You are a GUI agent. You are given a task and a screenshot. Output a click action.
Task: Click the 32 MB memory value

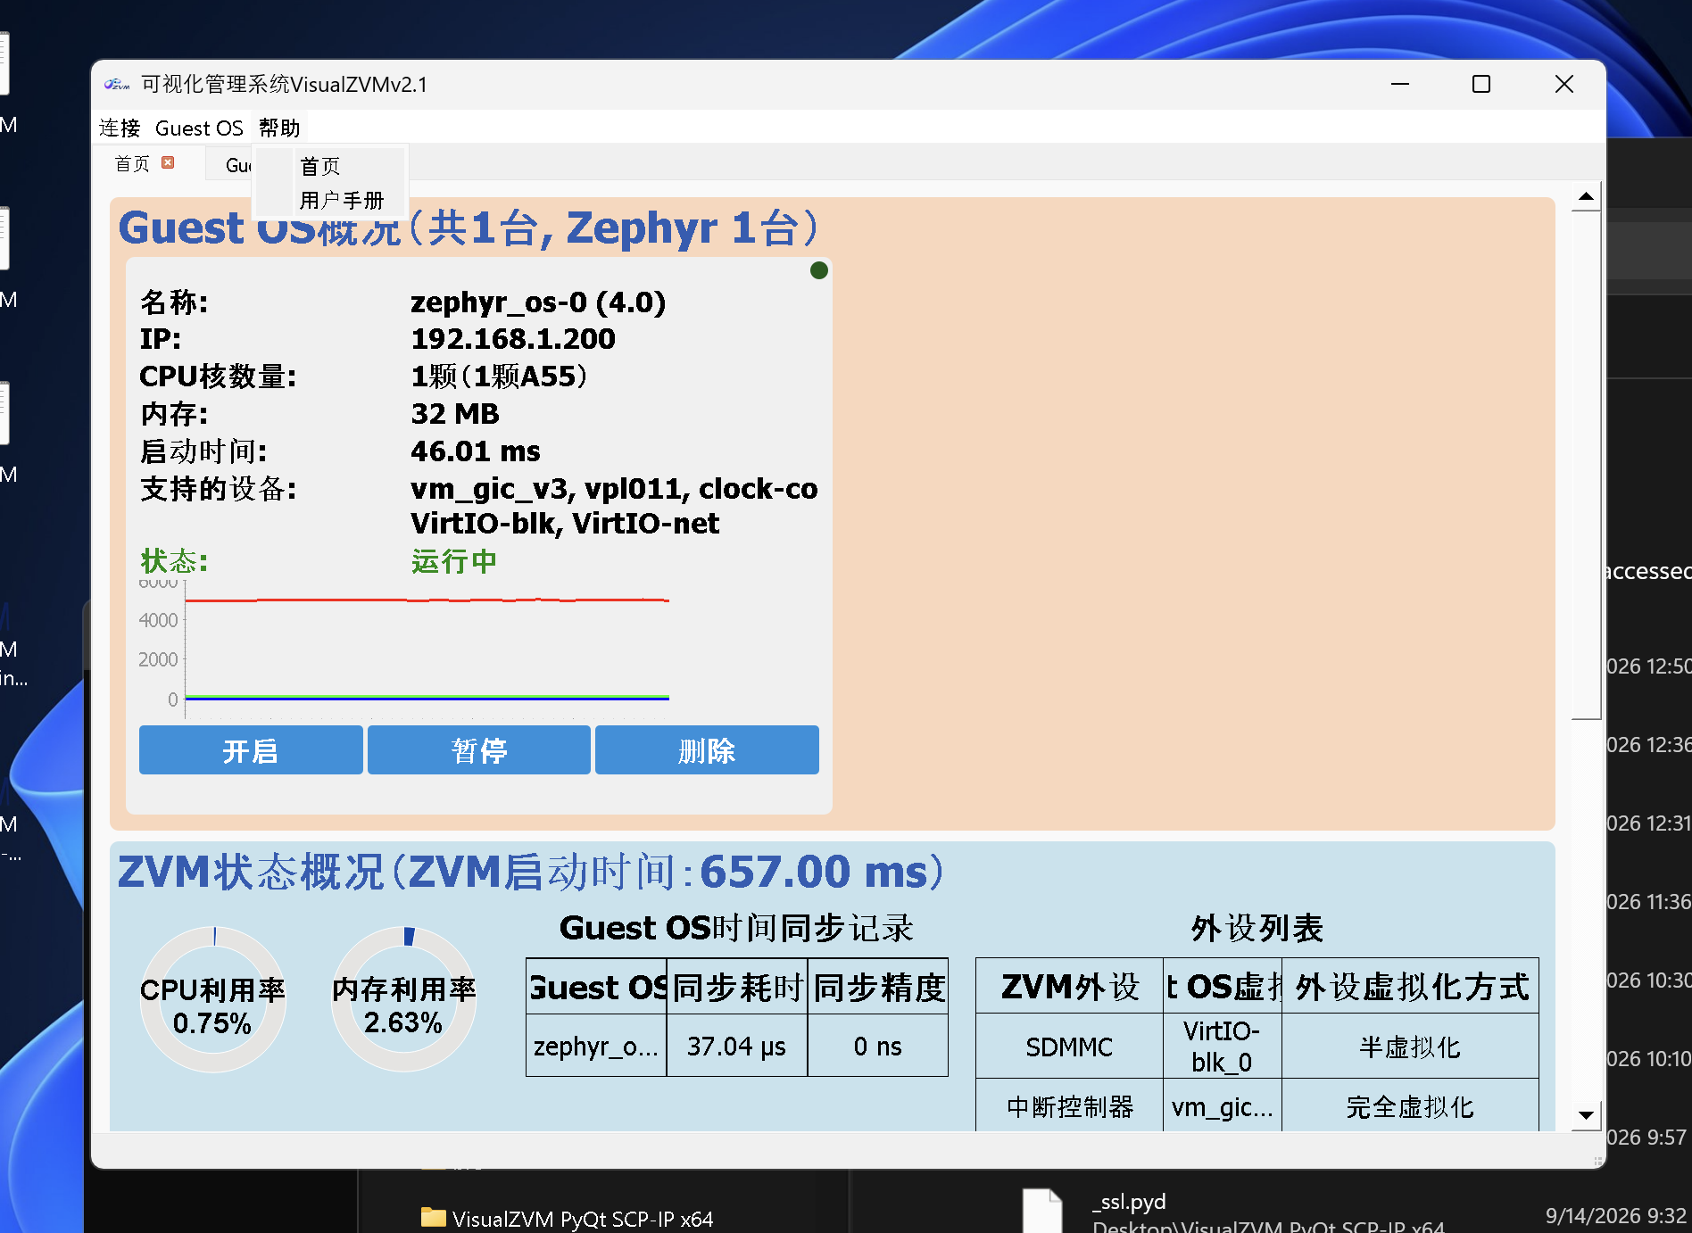(455, 414)
